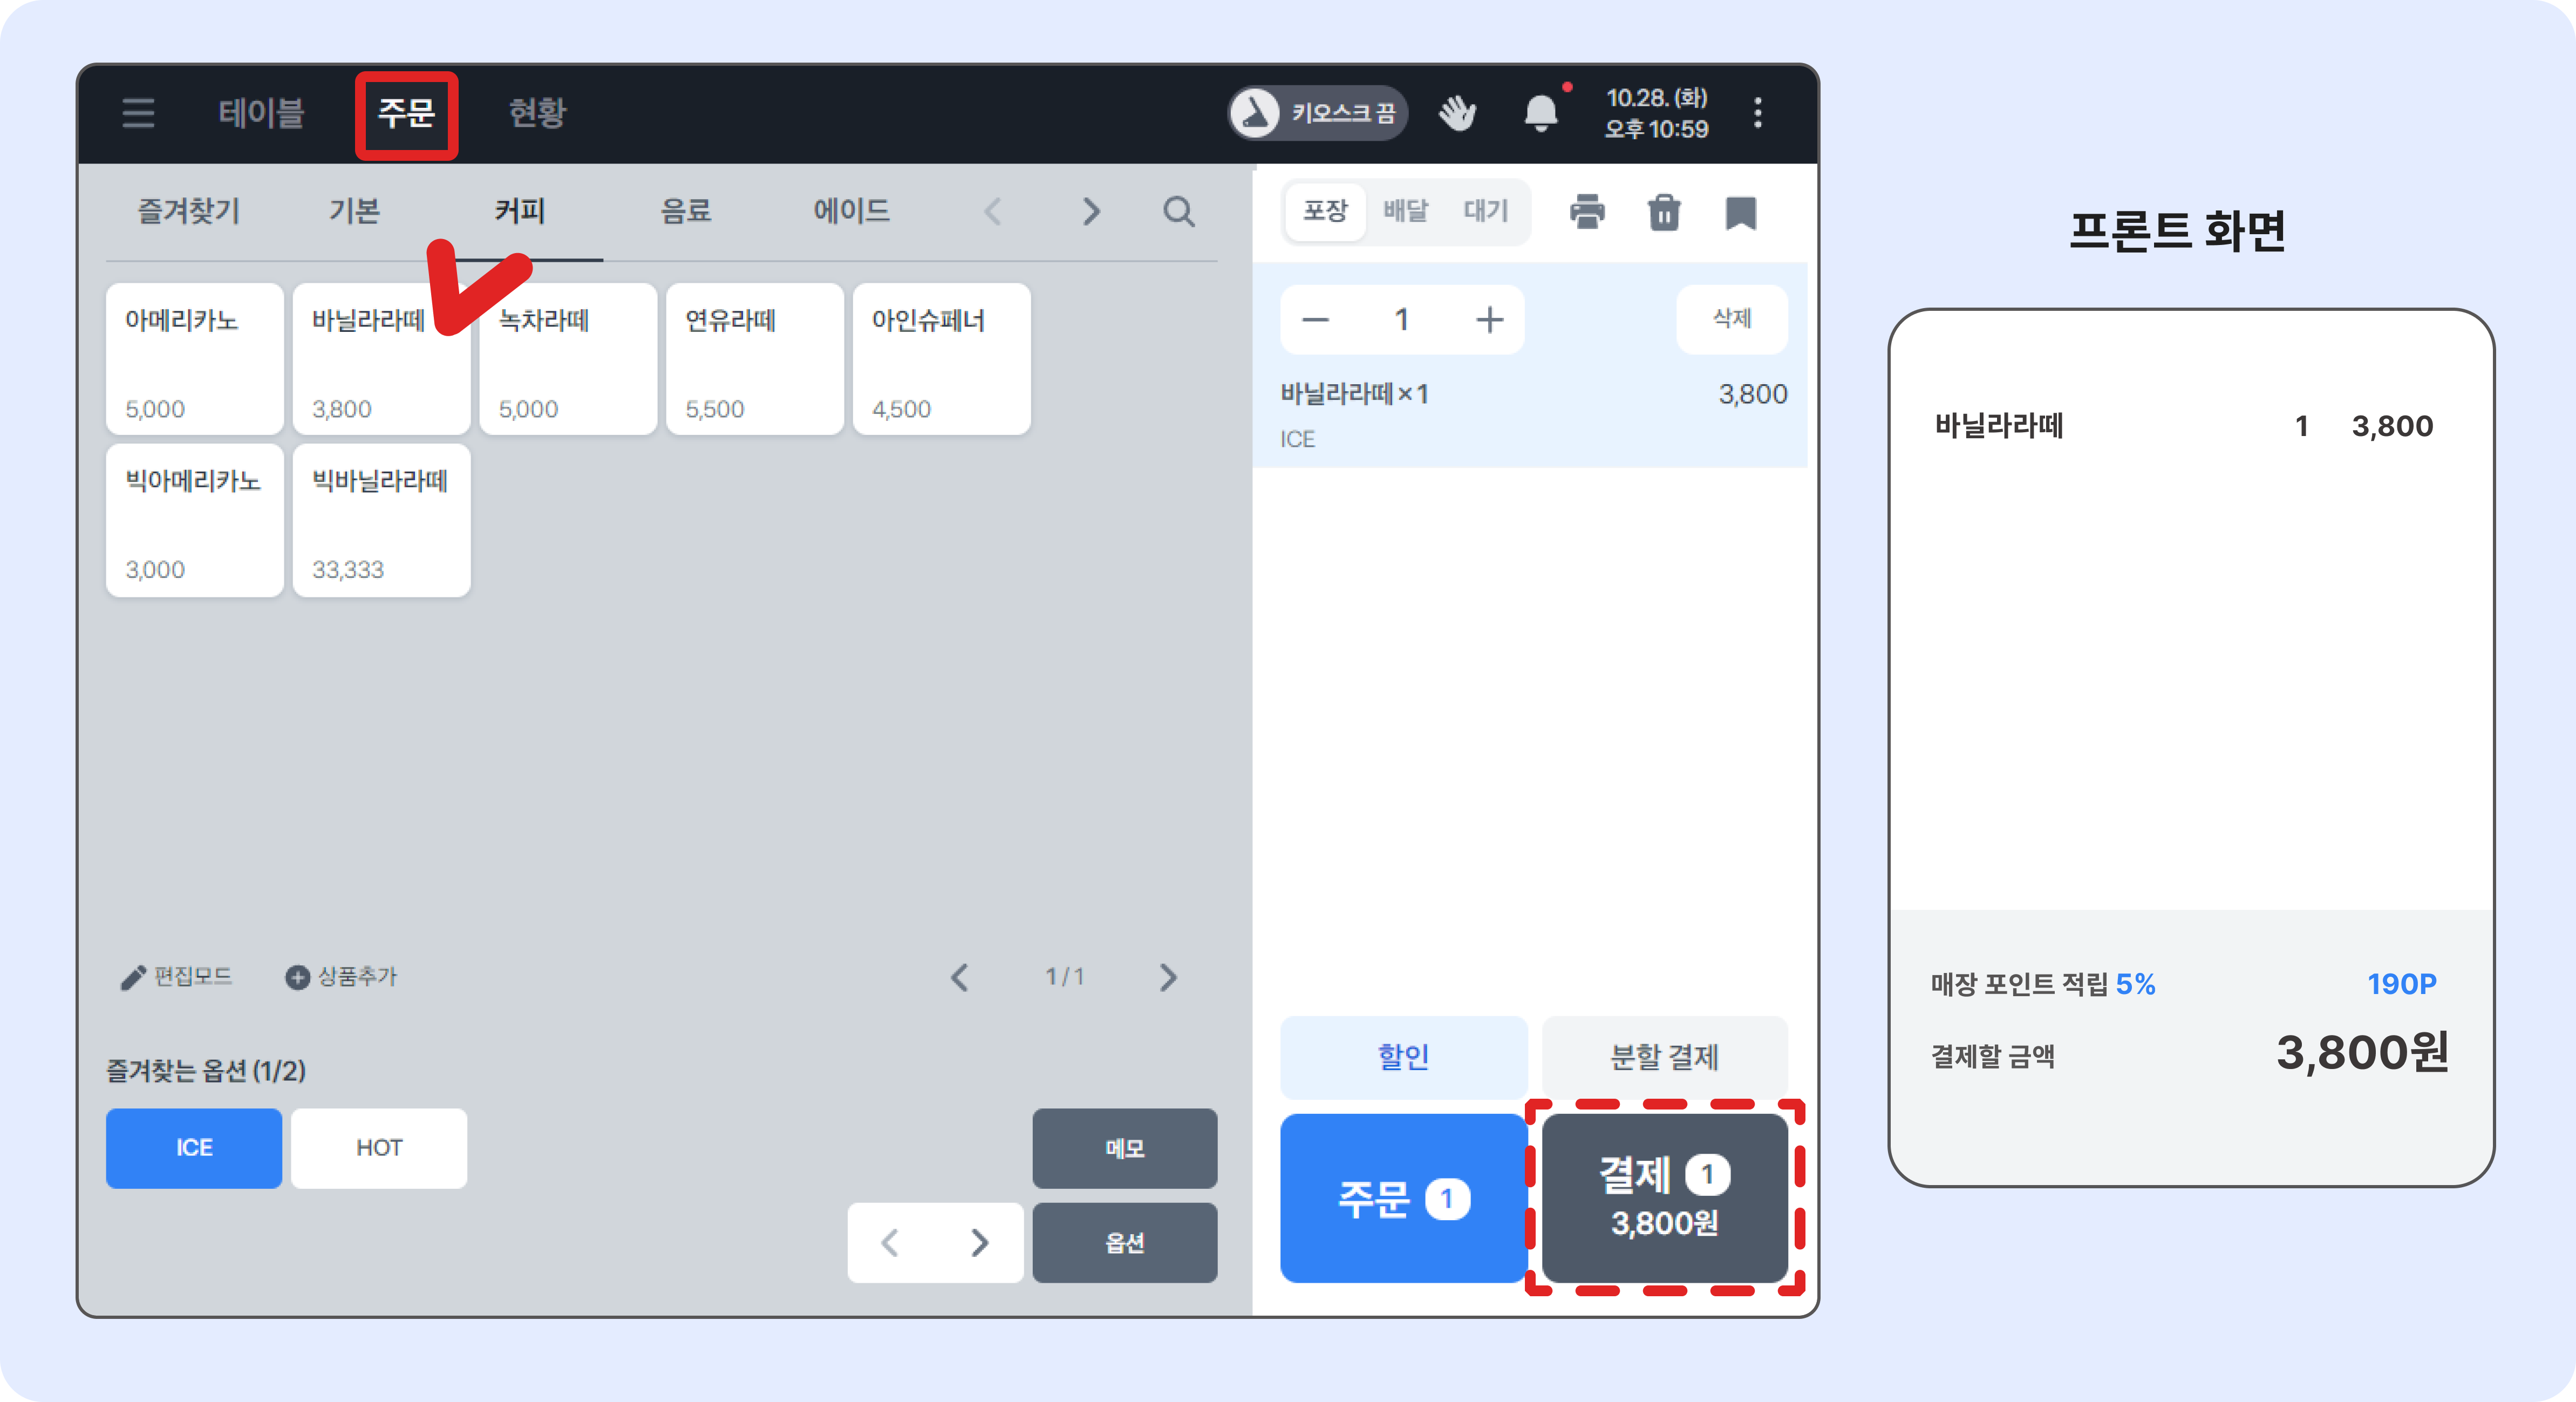Increase quantity with the plus button

click(x=1489, y=320)
